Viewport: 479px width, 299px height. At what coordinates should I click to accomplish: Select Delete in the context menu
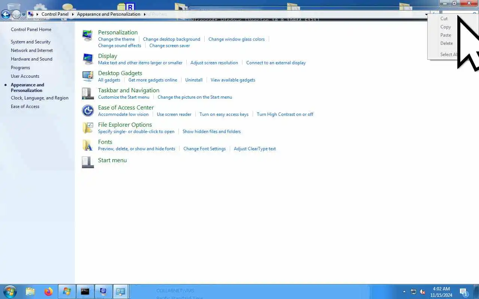[446, 43]
